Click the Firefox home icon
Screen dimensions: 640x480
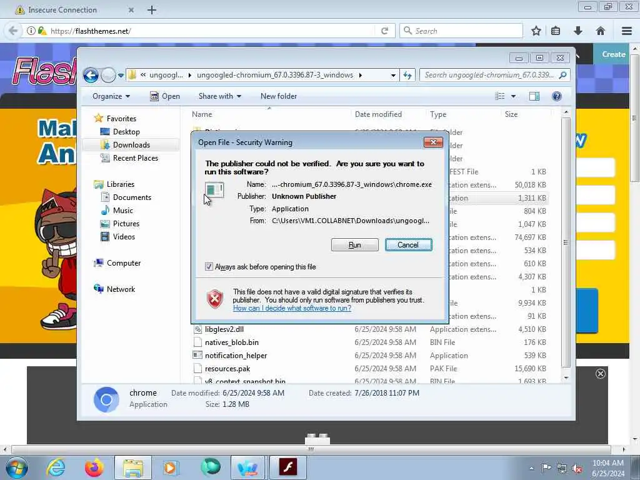[601, 31]
